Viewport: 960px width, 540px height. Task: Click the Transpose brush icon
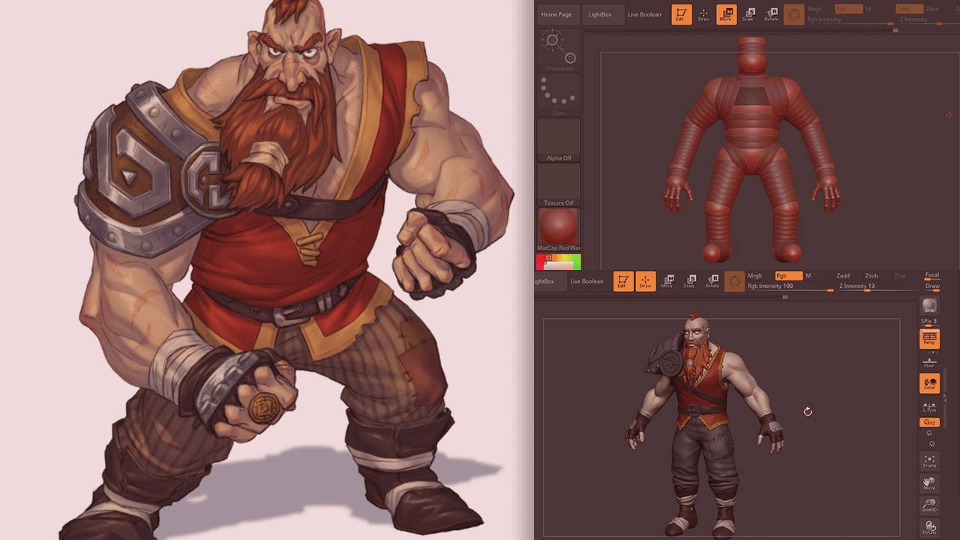(x=559, y=49)
